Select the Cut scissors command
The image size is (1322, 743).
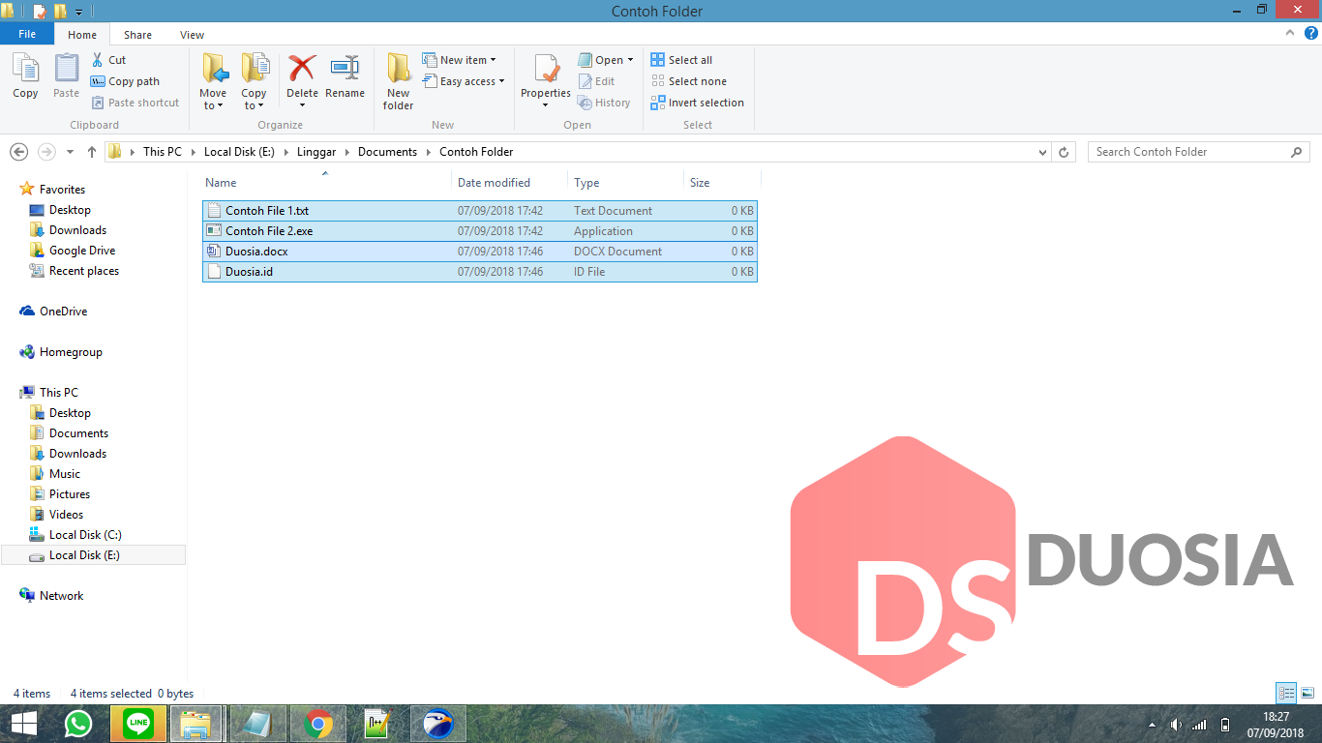click(x=108, y=60)
